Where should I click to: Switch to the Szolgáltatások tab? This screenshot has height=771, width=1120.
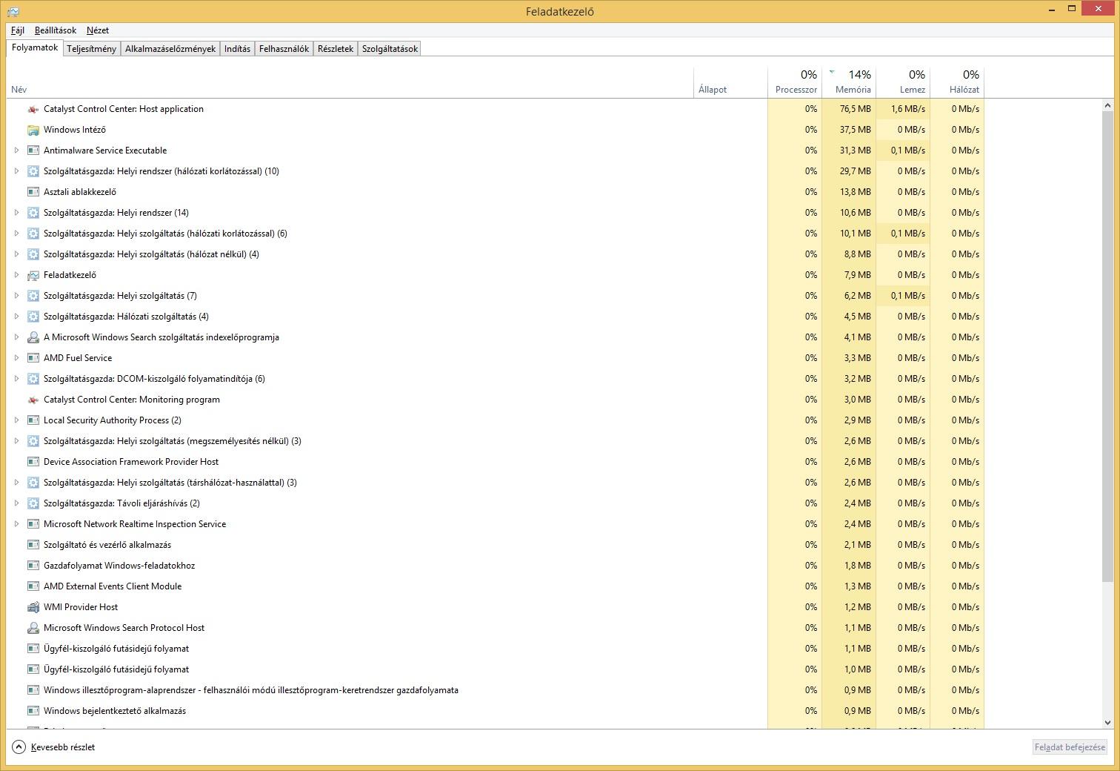390,49
